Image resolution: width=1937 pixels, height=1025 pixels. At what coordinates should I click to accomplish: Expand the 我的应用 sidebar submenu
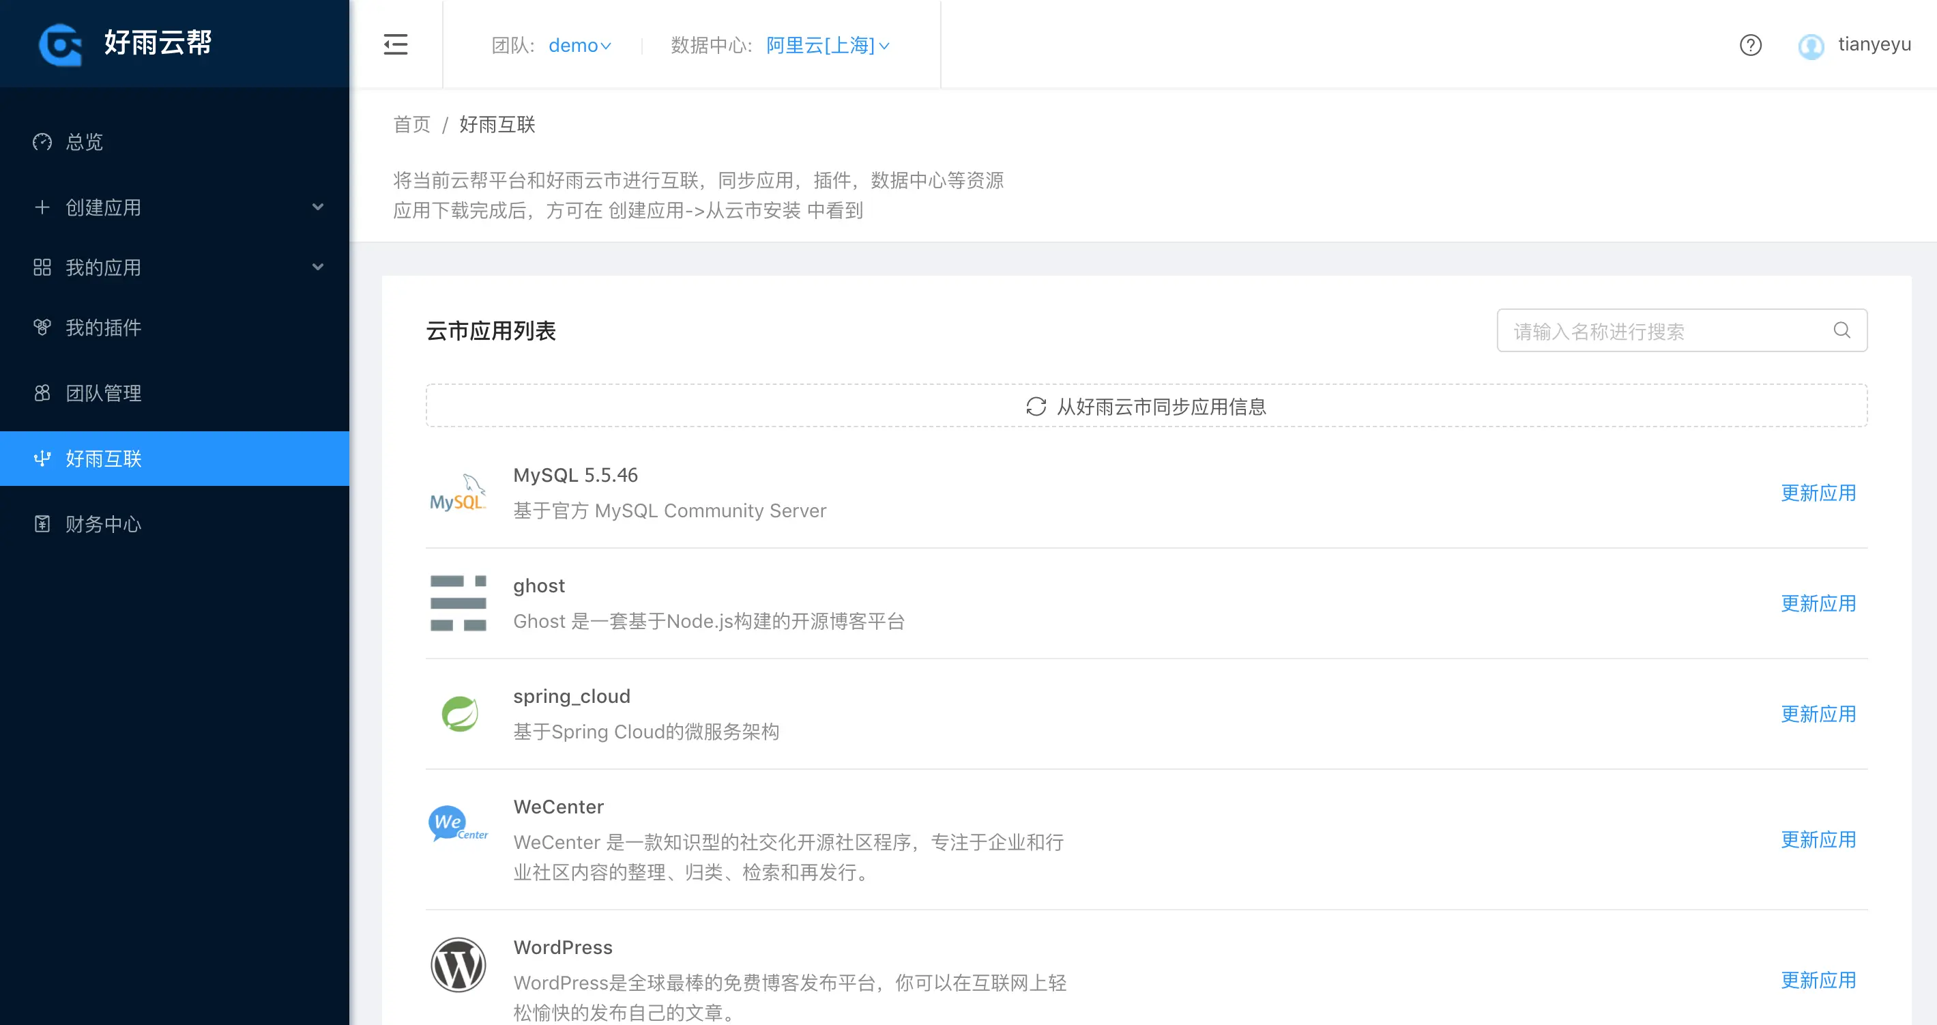(175, 267)
